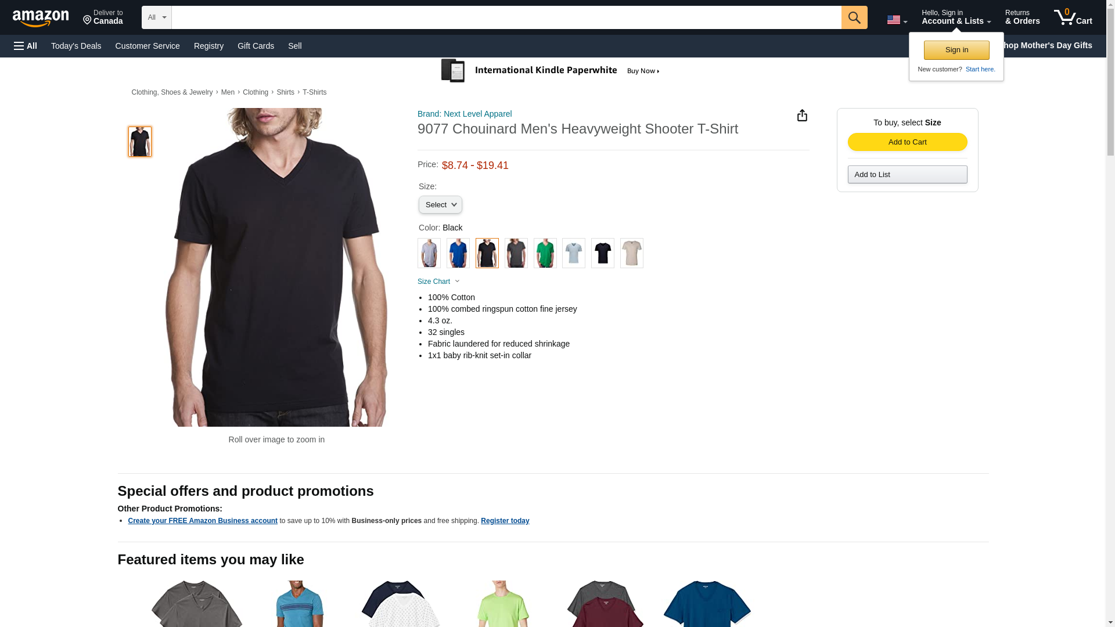Open the Size Select dropdown
This screenshot has height=627, width=1115.
pos(440,204)
